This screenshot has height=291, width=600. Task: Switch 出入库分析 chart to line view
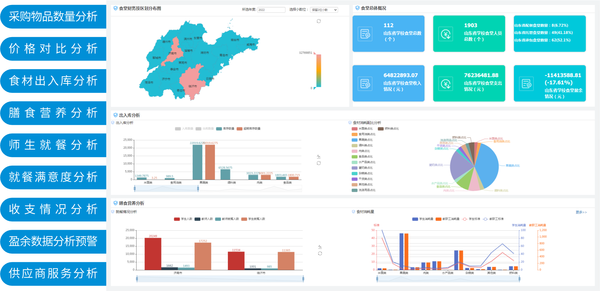319,157
